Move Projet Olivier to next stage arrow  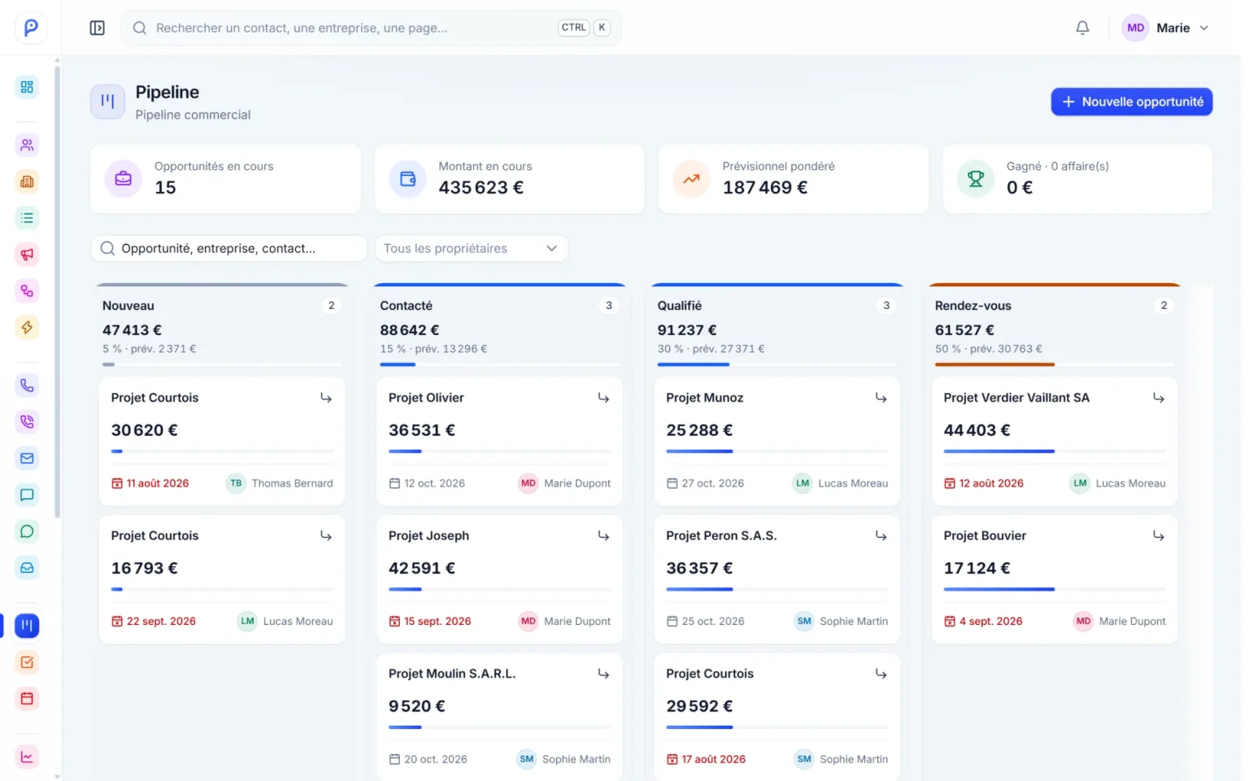603,398
